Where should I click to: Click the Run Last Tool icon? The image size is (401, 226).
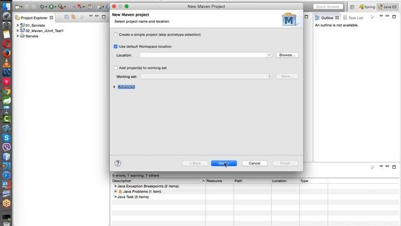[61, 7]
